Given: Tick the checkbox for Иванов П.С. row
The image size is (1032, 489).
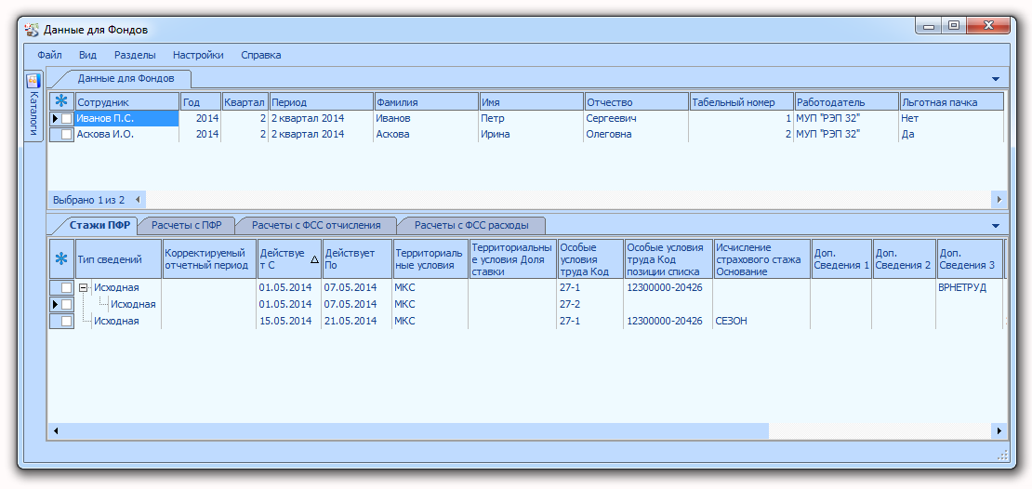Looking at the screenshot, I should click(66, 118).
